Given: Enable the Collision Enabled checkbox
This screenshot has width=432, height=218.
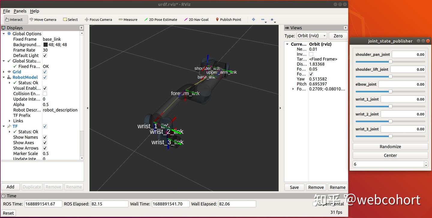Looking at the screenshot, I should (x=45, y=94).
